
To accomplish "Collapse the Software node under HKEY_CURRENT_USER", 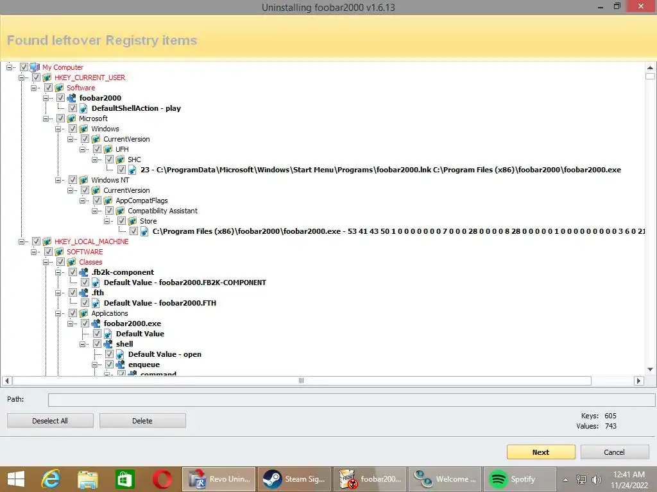I will pyautogui.click(x=33, y=88).
